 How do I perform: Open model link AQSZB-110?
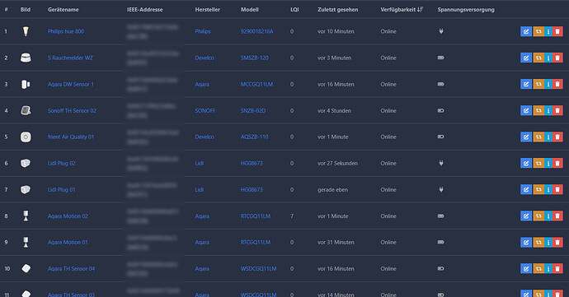pos(254,137)
